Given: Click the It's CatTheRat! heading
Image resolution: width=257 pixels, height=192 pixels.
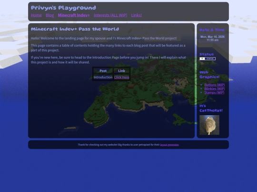Looking at the screenshot, I should [211, 108].
